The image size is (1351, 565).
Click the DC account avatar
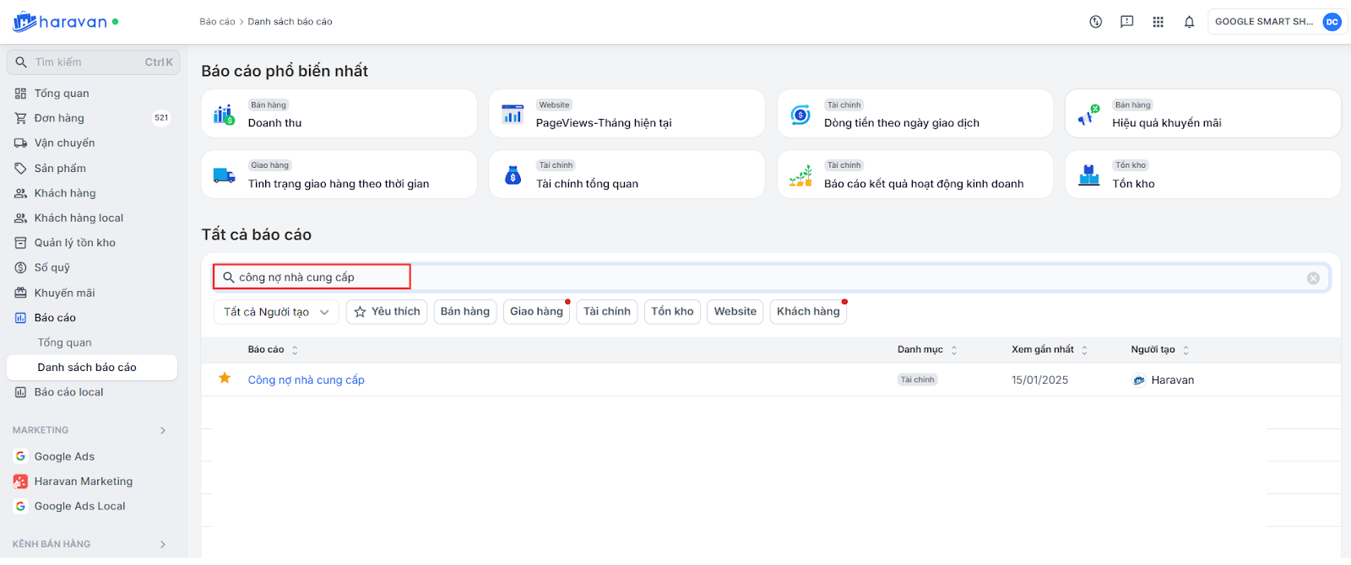pos(1332,22)
